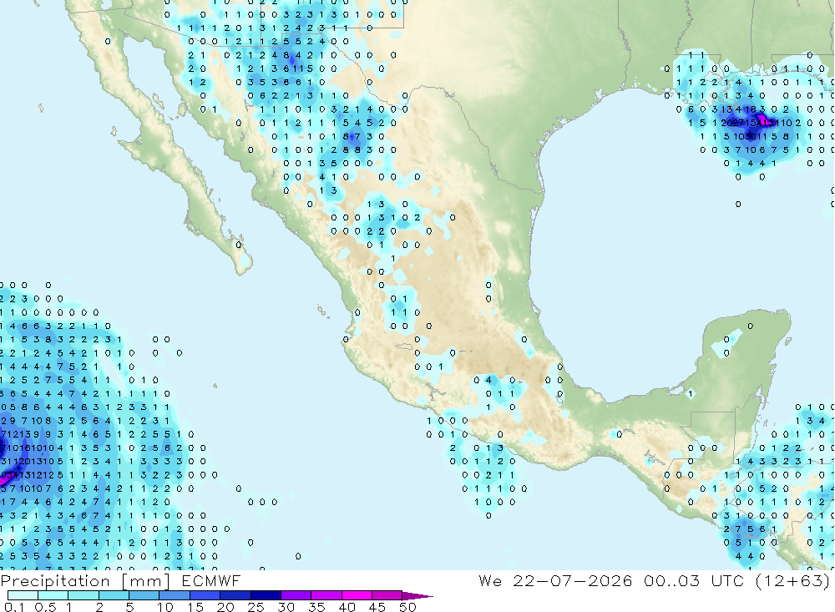Click the "35" legend value label

pos(316,607)
